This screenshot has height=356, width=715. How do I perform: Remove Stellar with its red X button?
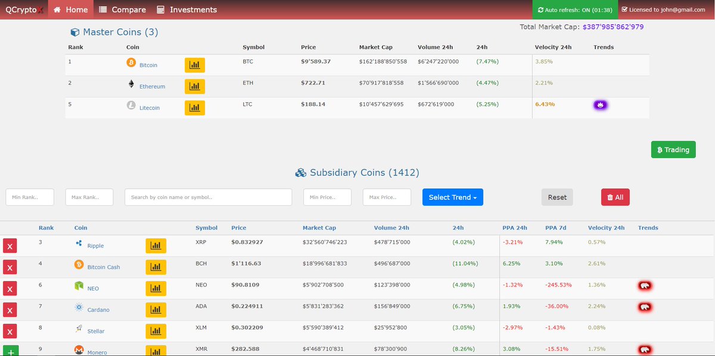10,332
